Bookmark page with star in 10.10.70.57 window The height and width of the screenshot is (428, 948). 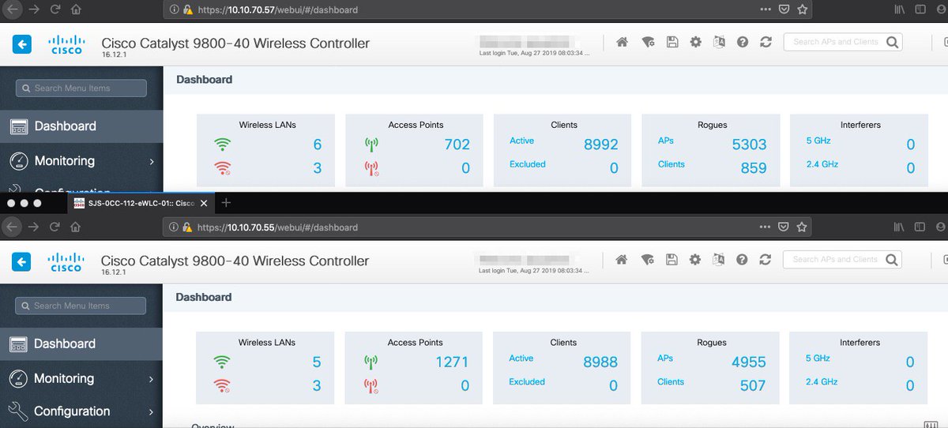[x=802, y=10]
